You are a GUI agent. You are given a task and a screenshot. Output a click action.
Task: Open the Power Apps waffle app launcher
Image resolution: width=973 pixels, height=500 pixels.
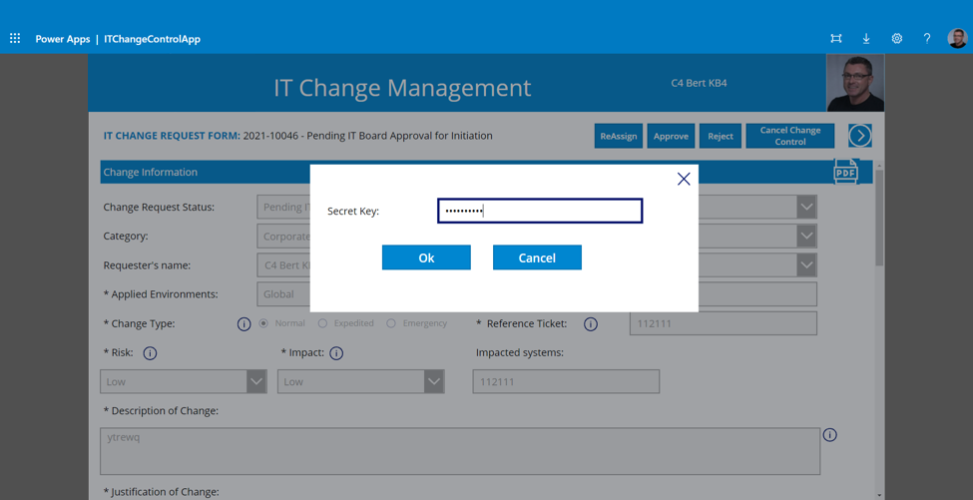pyautogui.click(x=15, y=39)
